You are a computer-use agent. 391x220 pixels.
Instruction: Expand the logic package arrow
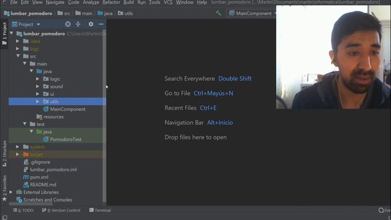point(37,79)
